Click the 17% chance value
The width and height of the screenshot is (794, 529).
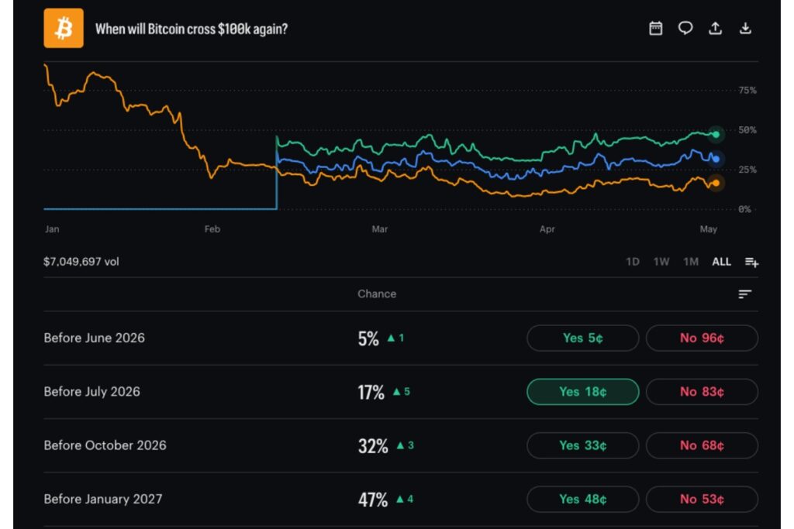click(x=371, y=392)
